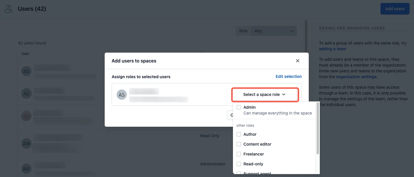Open the organization settings link
414x177 pixels.
[x=356, y=77]
